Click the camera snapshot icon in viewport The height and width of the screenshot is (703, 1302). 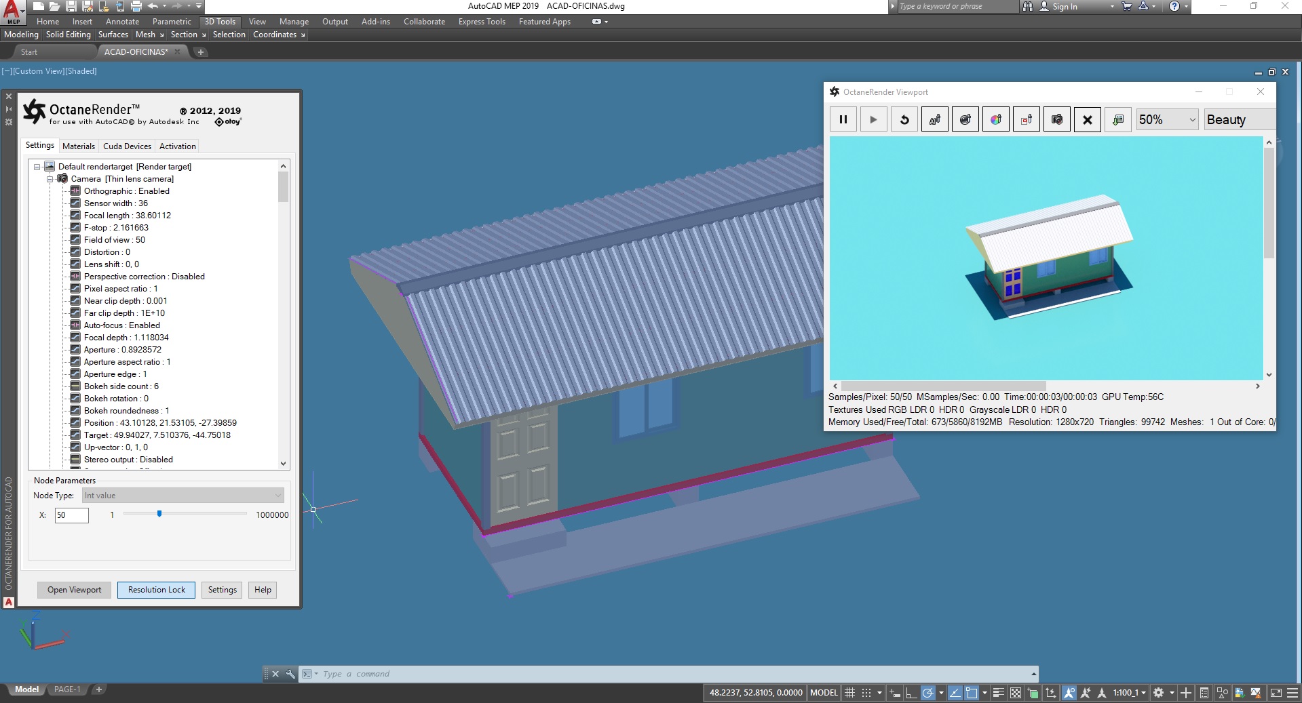[1056, 120]
